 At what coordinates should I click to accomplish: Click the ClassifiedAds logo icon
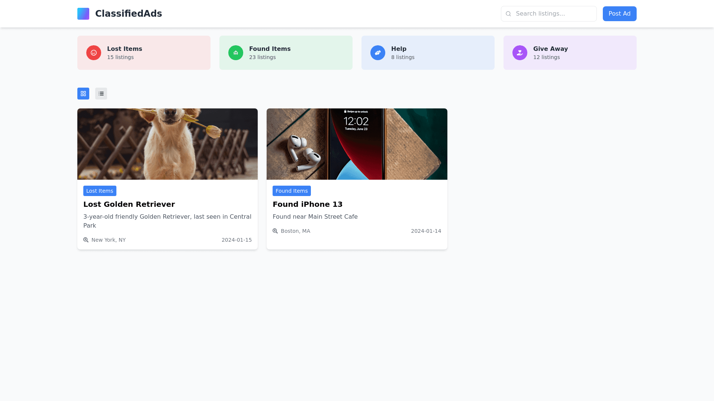click(x=83, y=14)
